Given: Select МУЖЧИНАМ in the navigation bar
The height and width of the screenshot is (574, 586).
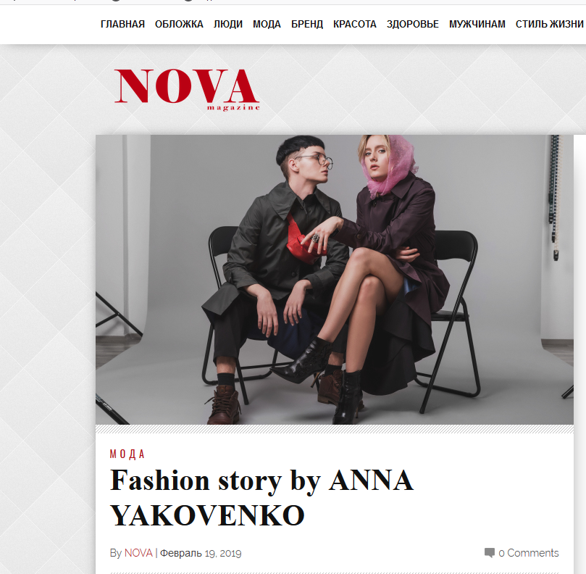Looking at the screenshot, I should [477, 25].
